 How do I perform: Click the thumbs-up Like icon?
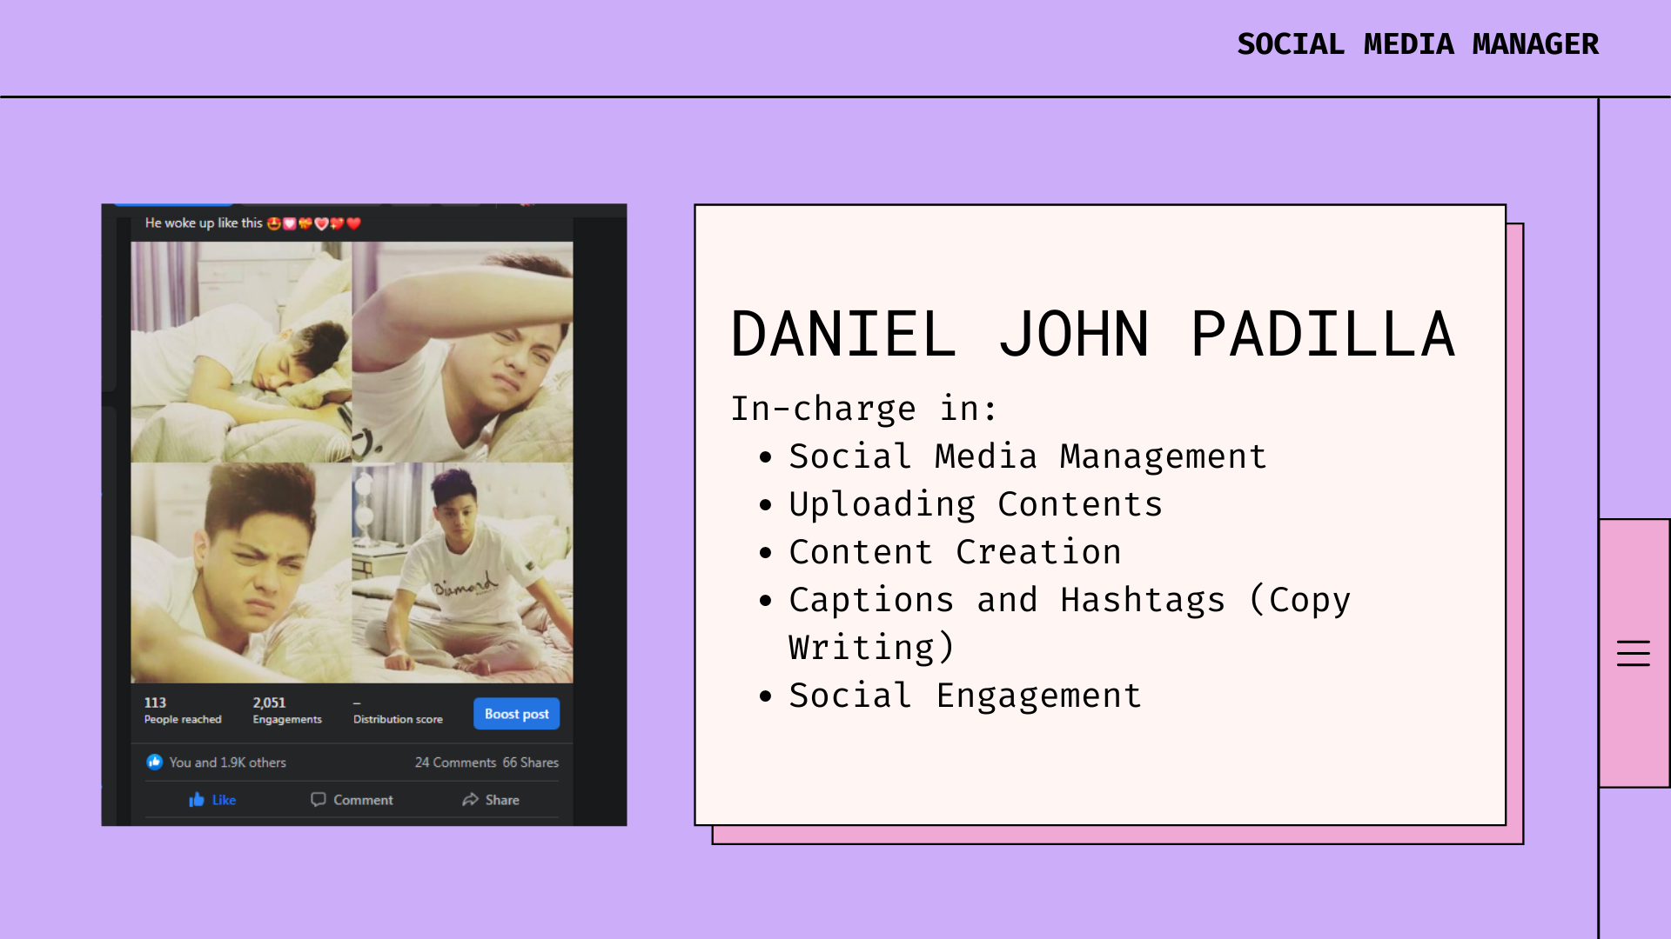click(197, 800)
